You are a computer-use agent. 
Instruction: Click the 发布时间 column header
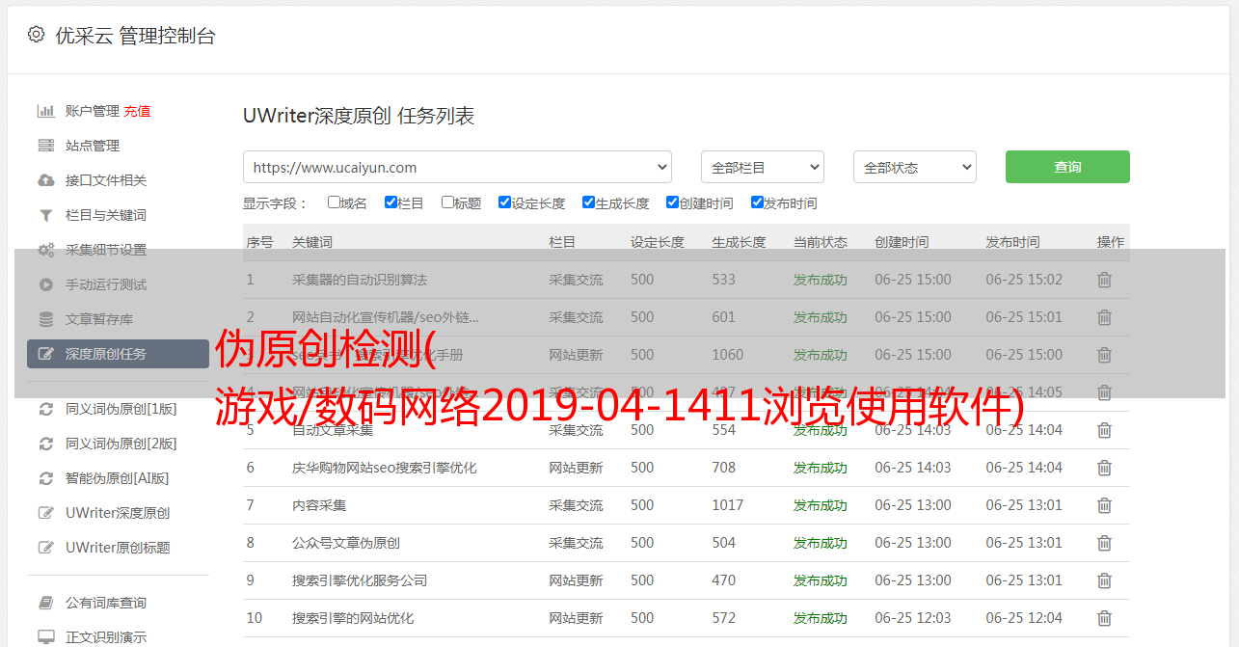coord(1012,242)
